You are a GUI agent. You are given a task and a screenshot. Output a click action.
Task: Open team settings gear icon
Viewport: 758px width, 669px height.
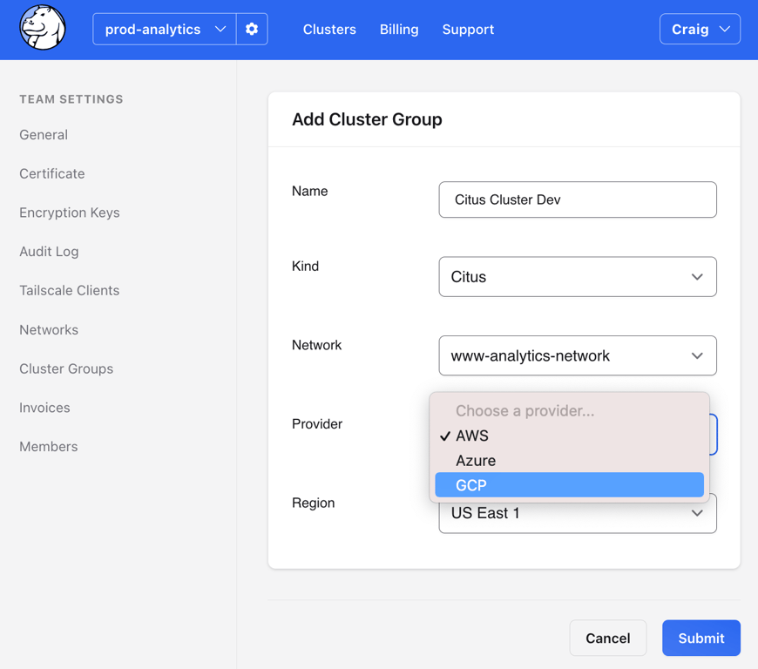pyautogui.click(x=252, y=29)
